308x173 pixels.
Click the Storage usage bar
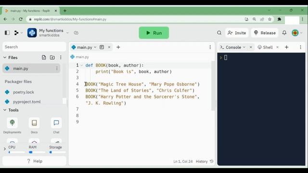click(57, 152)
